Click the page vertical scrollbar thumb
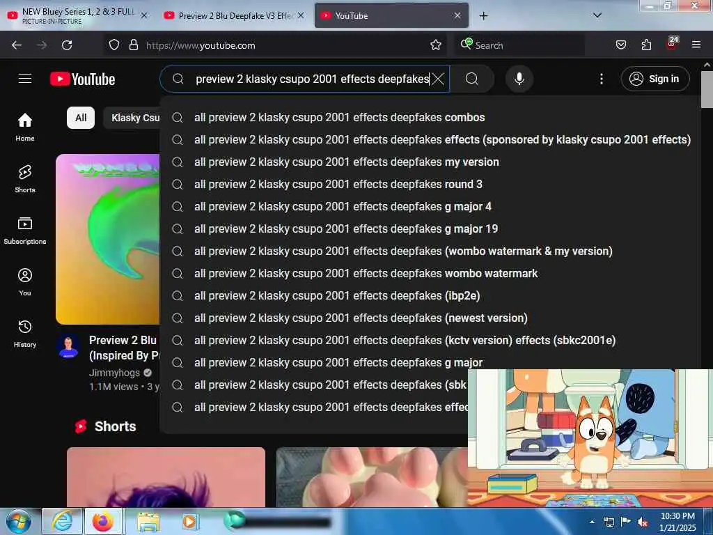Viewport: 713px width, 535px height. (707, 89)
